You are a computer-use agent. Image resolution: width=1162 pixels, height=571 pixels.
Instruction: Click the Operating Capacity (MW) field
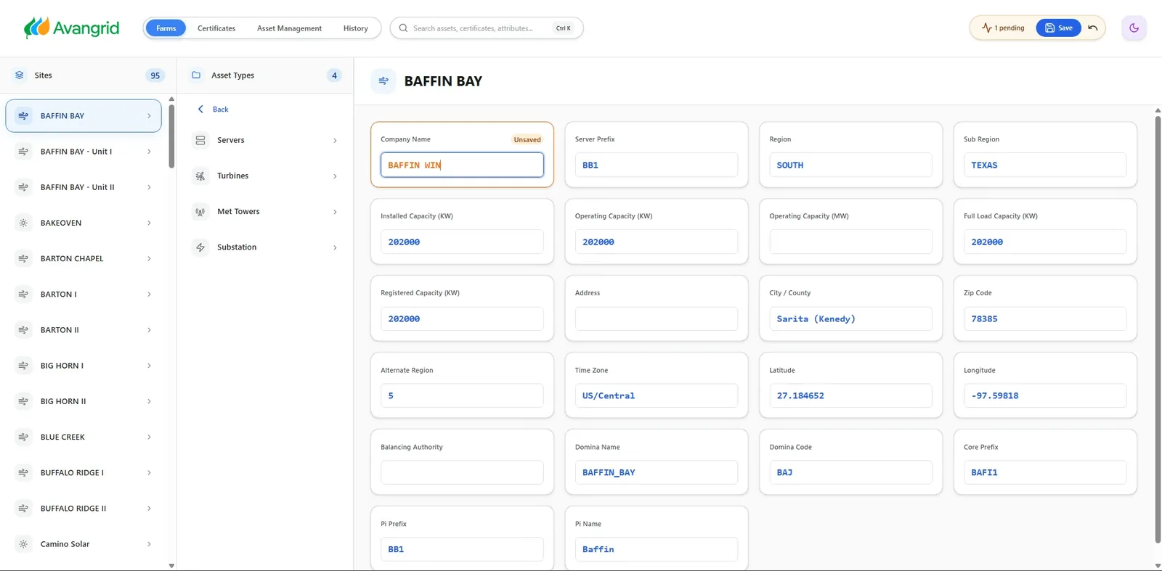point(850,242)
